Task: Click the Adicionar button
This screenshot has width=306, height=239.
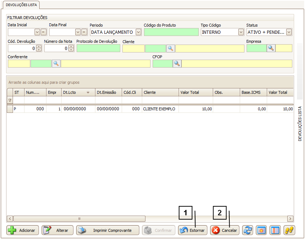Action: (x=23, y=230)
